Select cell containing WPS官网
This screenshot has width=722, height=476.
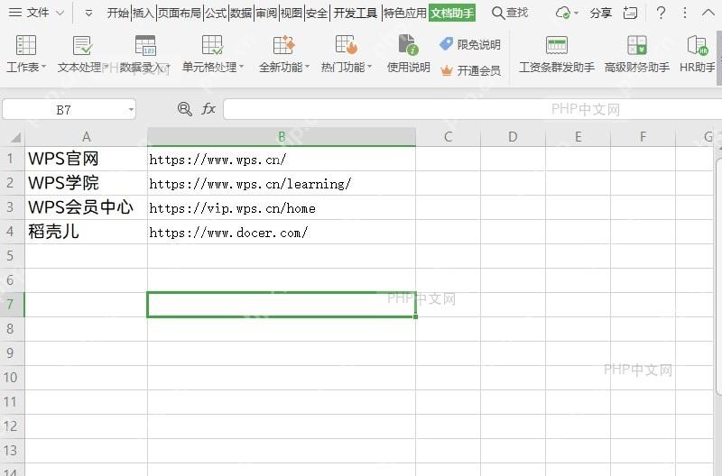point(86,159)
